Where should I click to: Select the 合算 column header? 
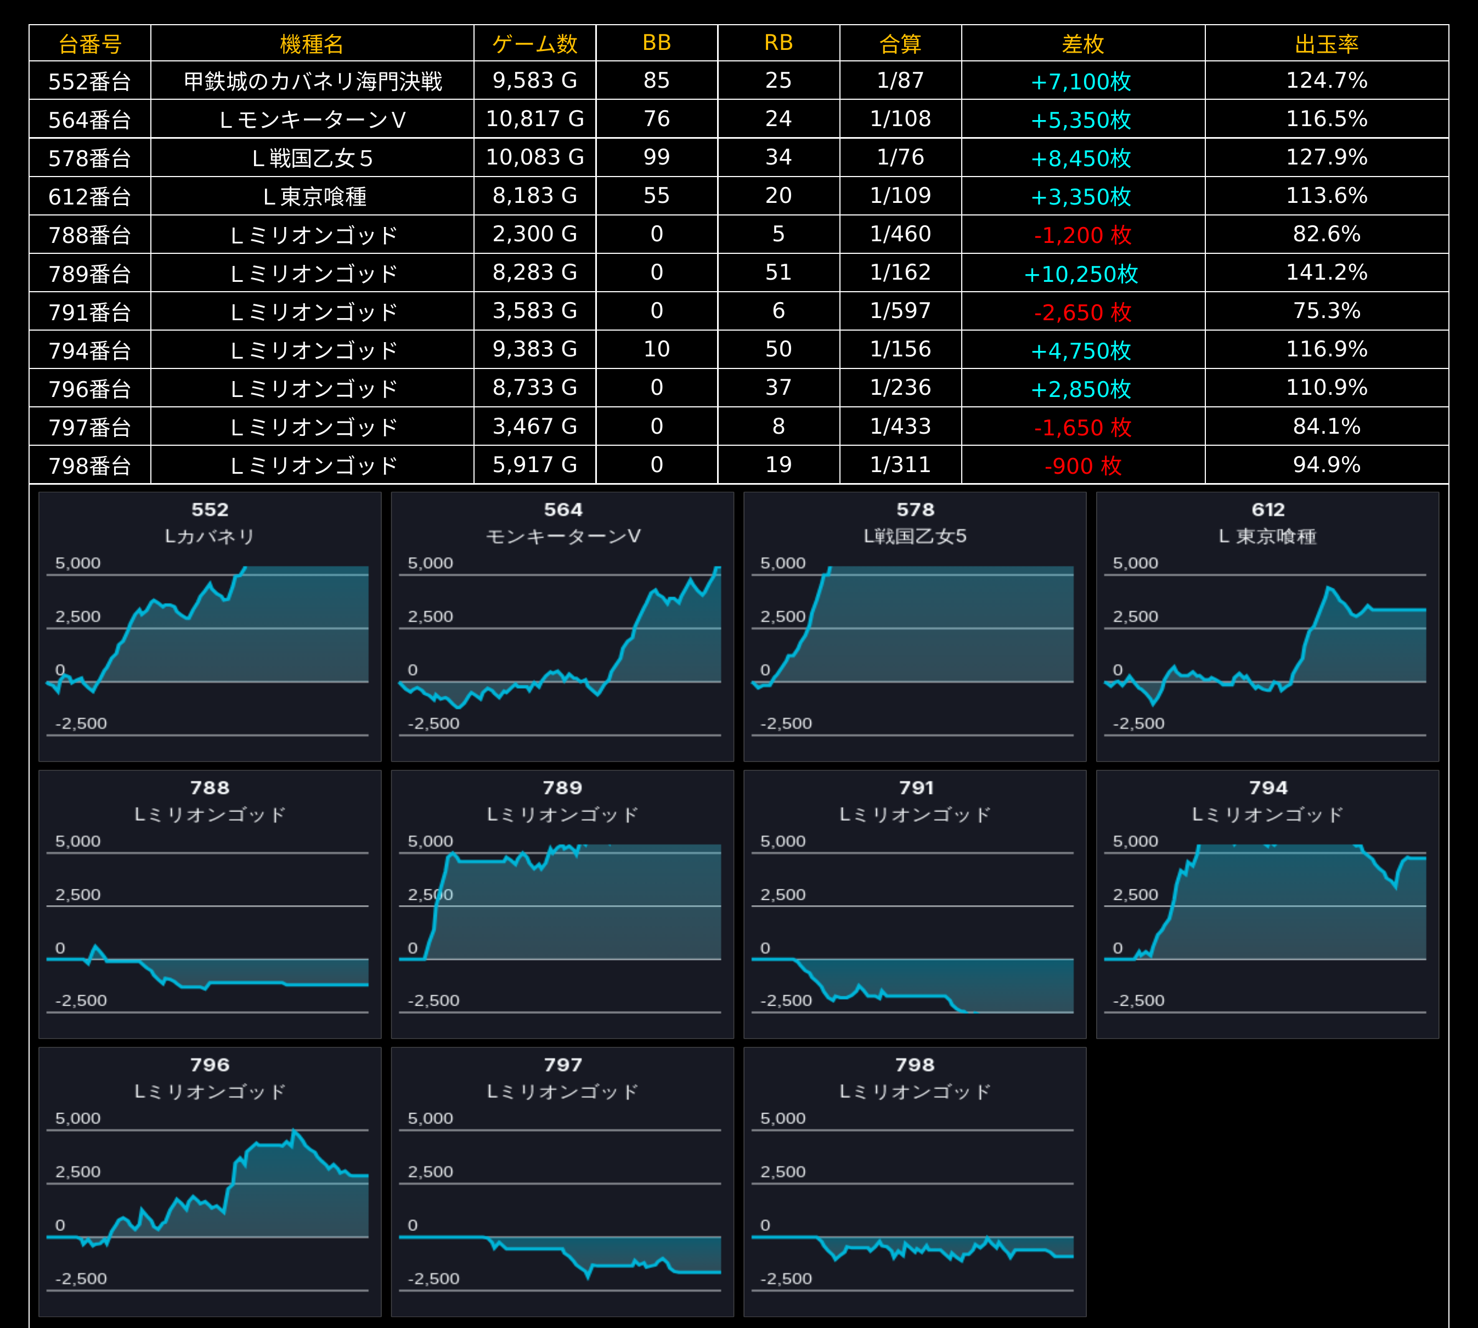tap(900, 44)
